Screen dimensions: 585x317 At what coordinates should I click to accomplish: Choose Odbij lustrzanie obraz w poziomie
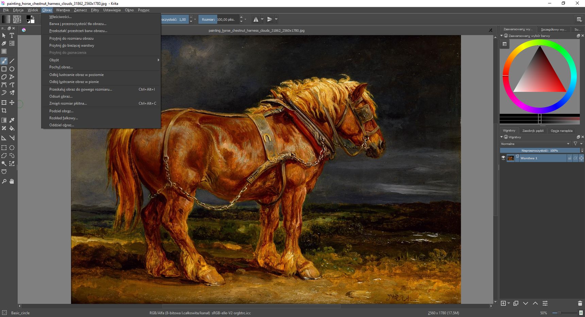[101, 75]
